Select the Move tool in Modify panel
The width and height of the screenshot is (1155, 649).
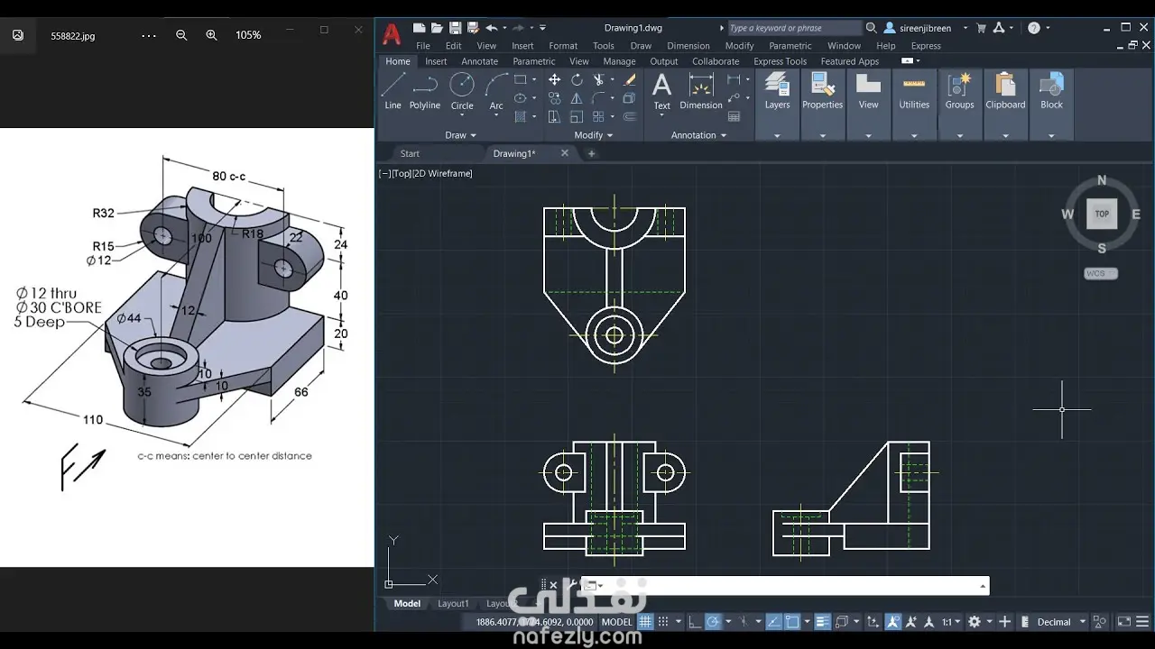pyautogui.click(x=554, y=80)
